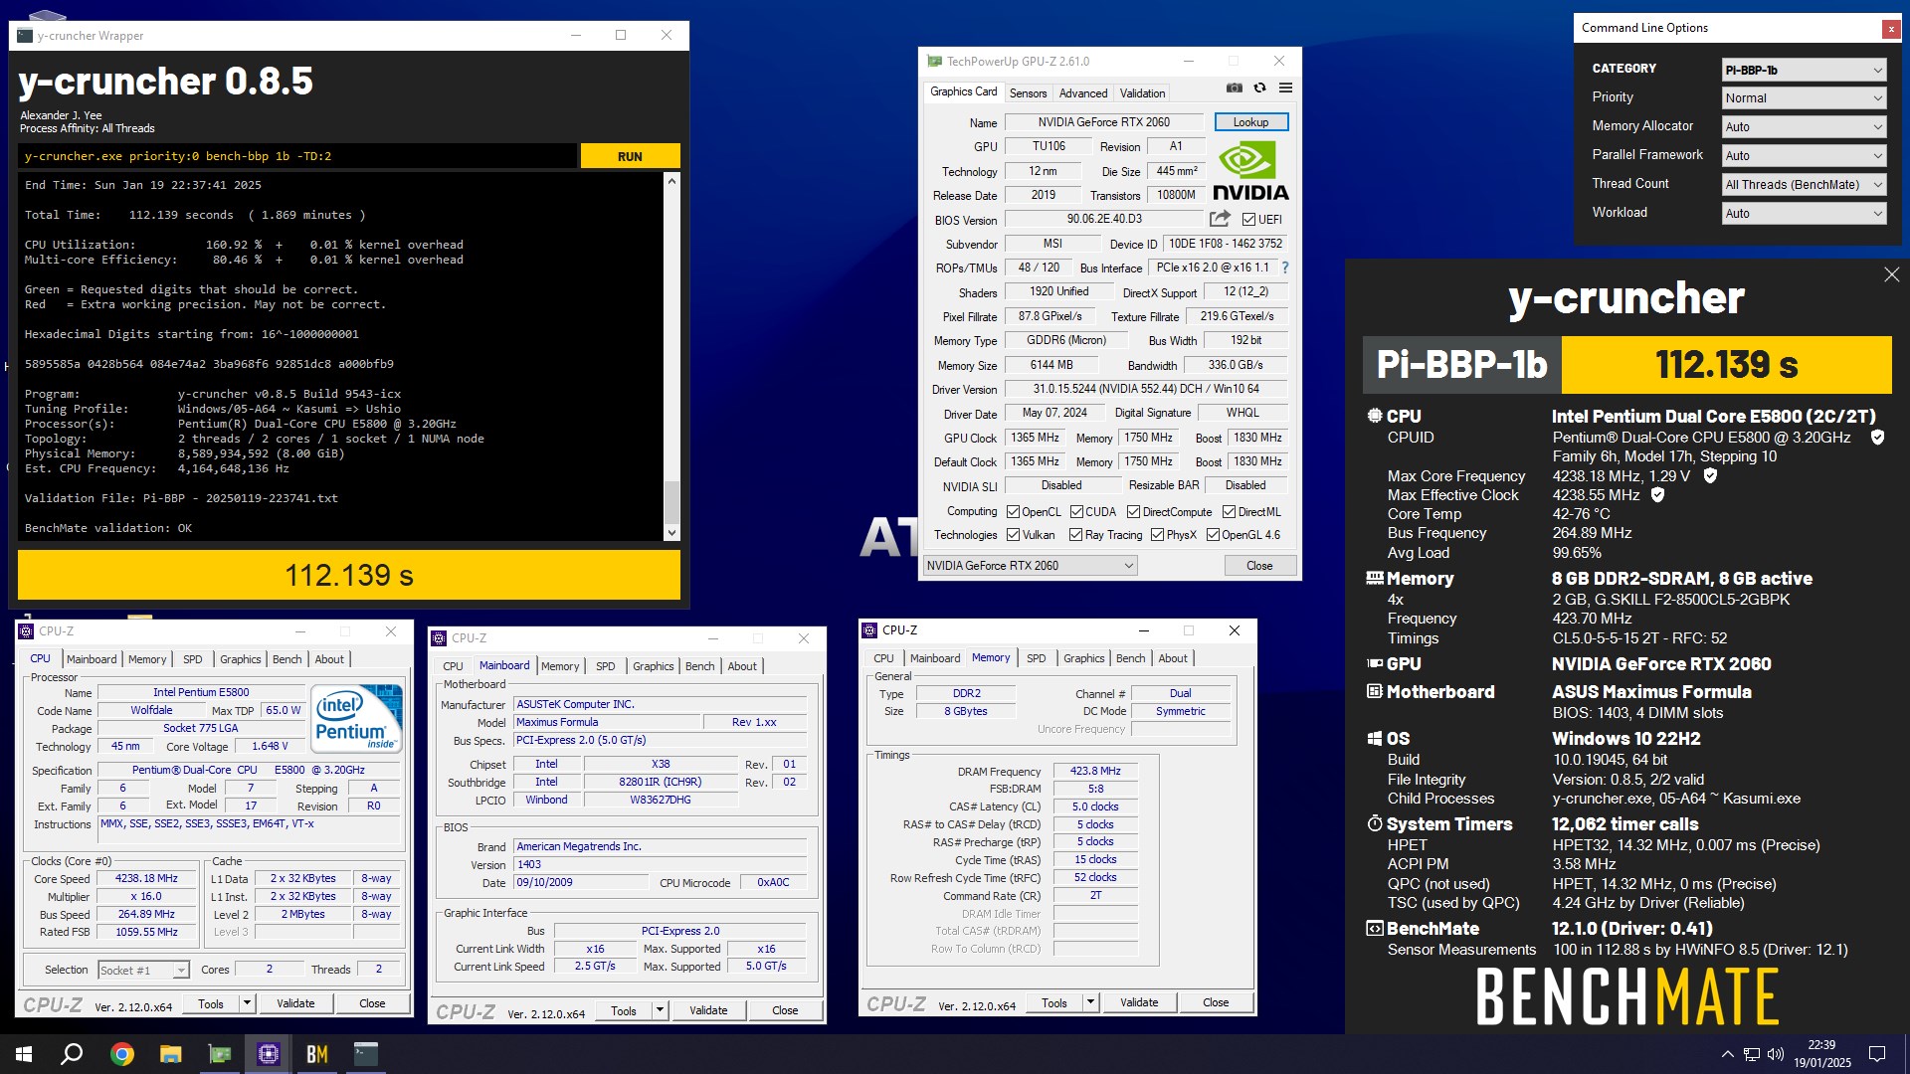The width and height of the screenshot is (1910, 1074).
Task: Open the Parallel Framework dropdown
Action: click(1804, 156)
